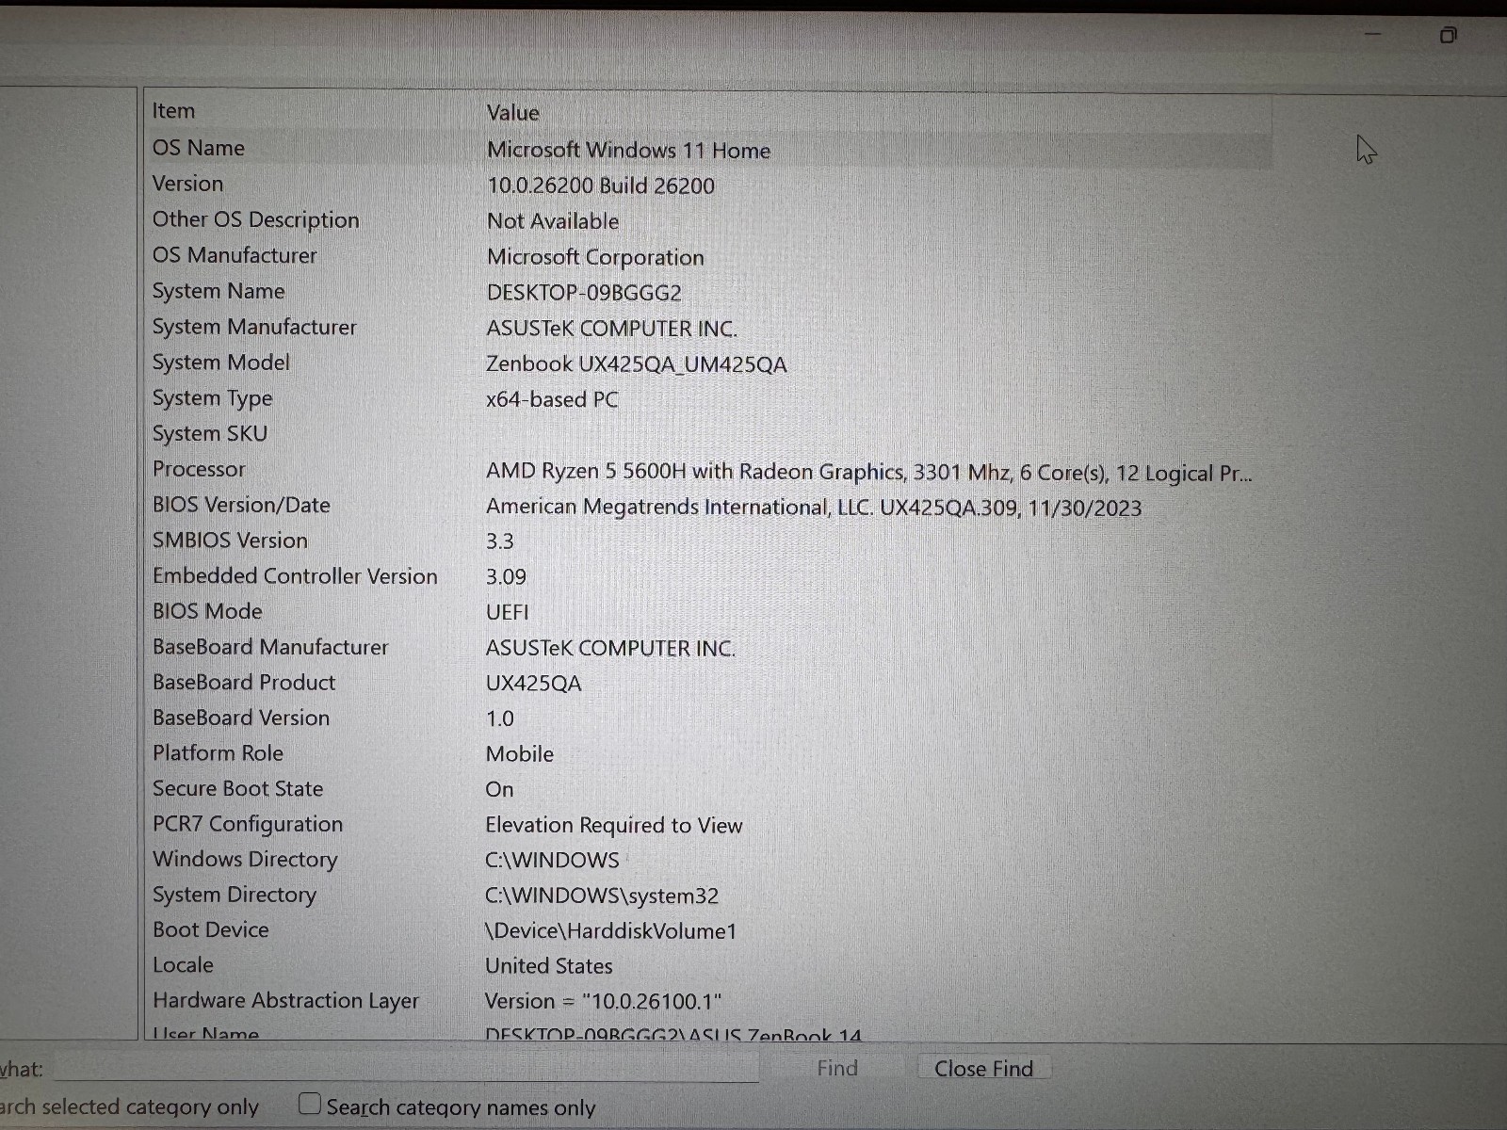Select the Locale row label
This screenshot has height=1130, width=1507.
[183, 965]
